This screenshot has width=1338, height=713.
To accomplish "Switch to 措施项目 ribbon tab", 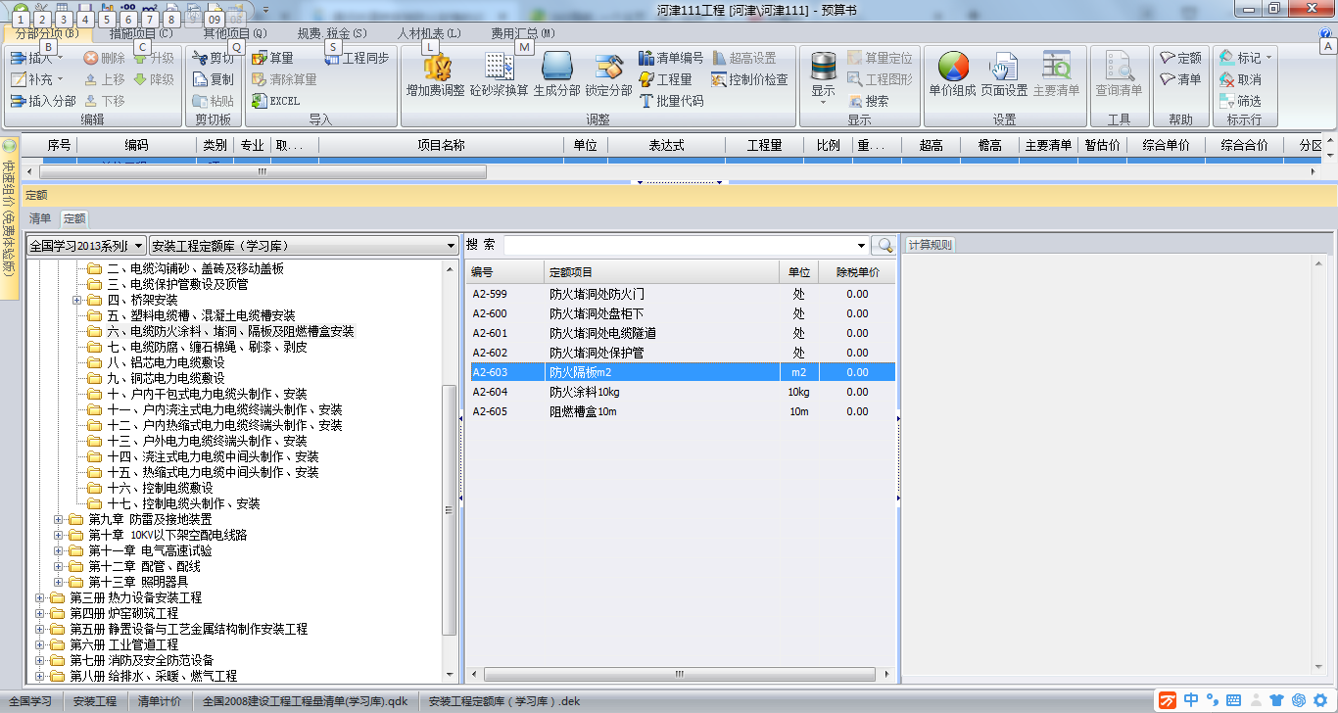I will tap(141, 33).
